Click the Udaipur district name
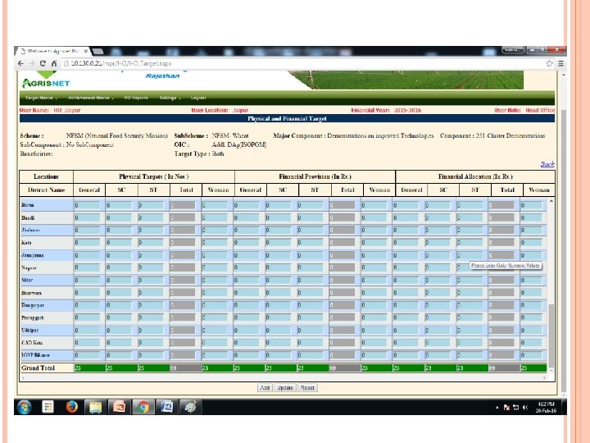This screenshot has height=443, width=590. [30, 330]
